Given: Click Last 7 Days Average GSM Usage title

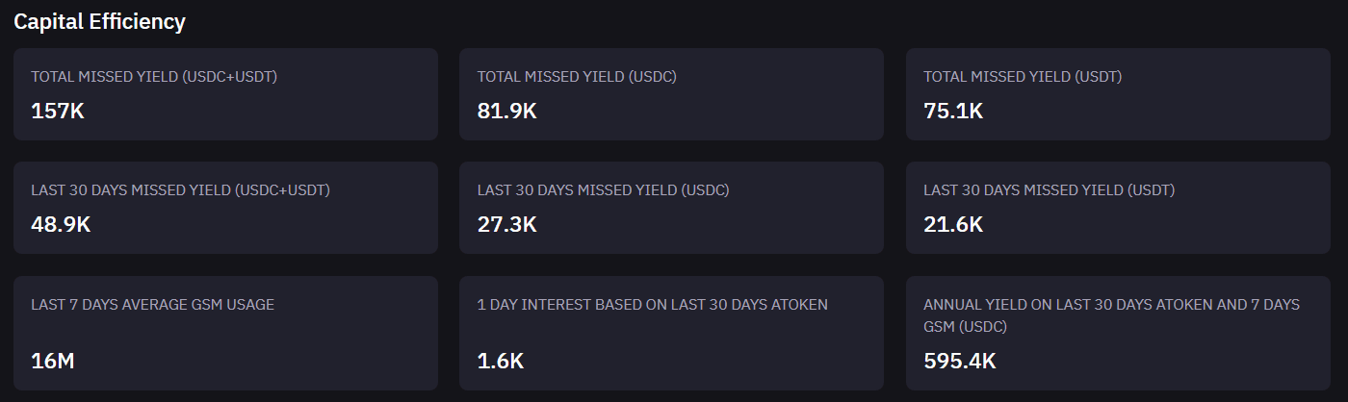Looking at the screenshot, I should (152, 304).
